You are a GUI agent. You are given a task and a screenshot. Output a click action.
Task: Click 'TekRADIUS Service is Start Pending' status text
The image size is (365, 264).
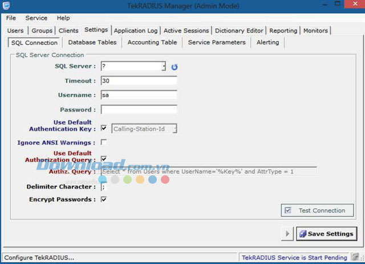pyautogui.click(x=294, y=258)
